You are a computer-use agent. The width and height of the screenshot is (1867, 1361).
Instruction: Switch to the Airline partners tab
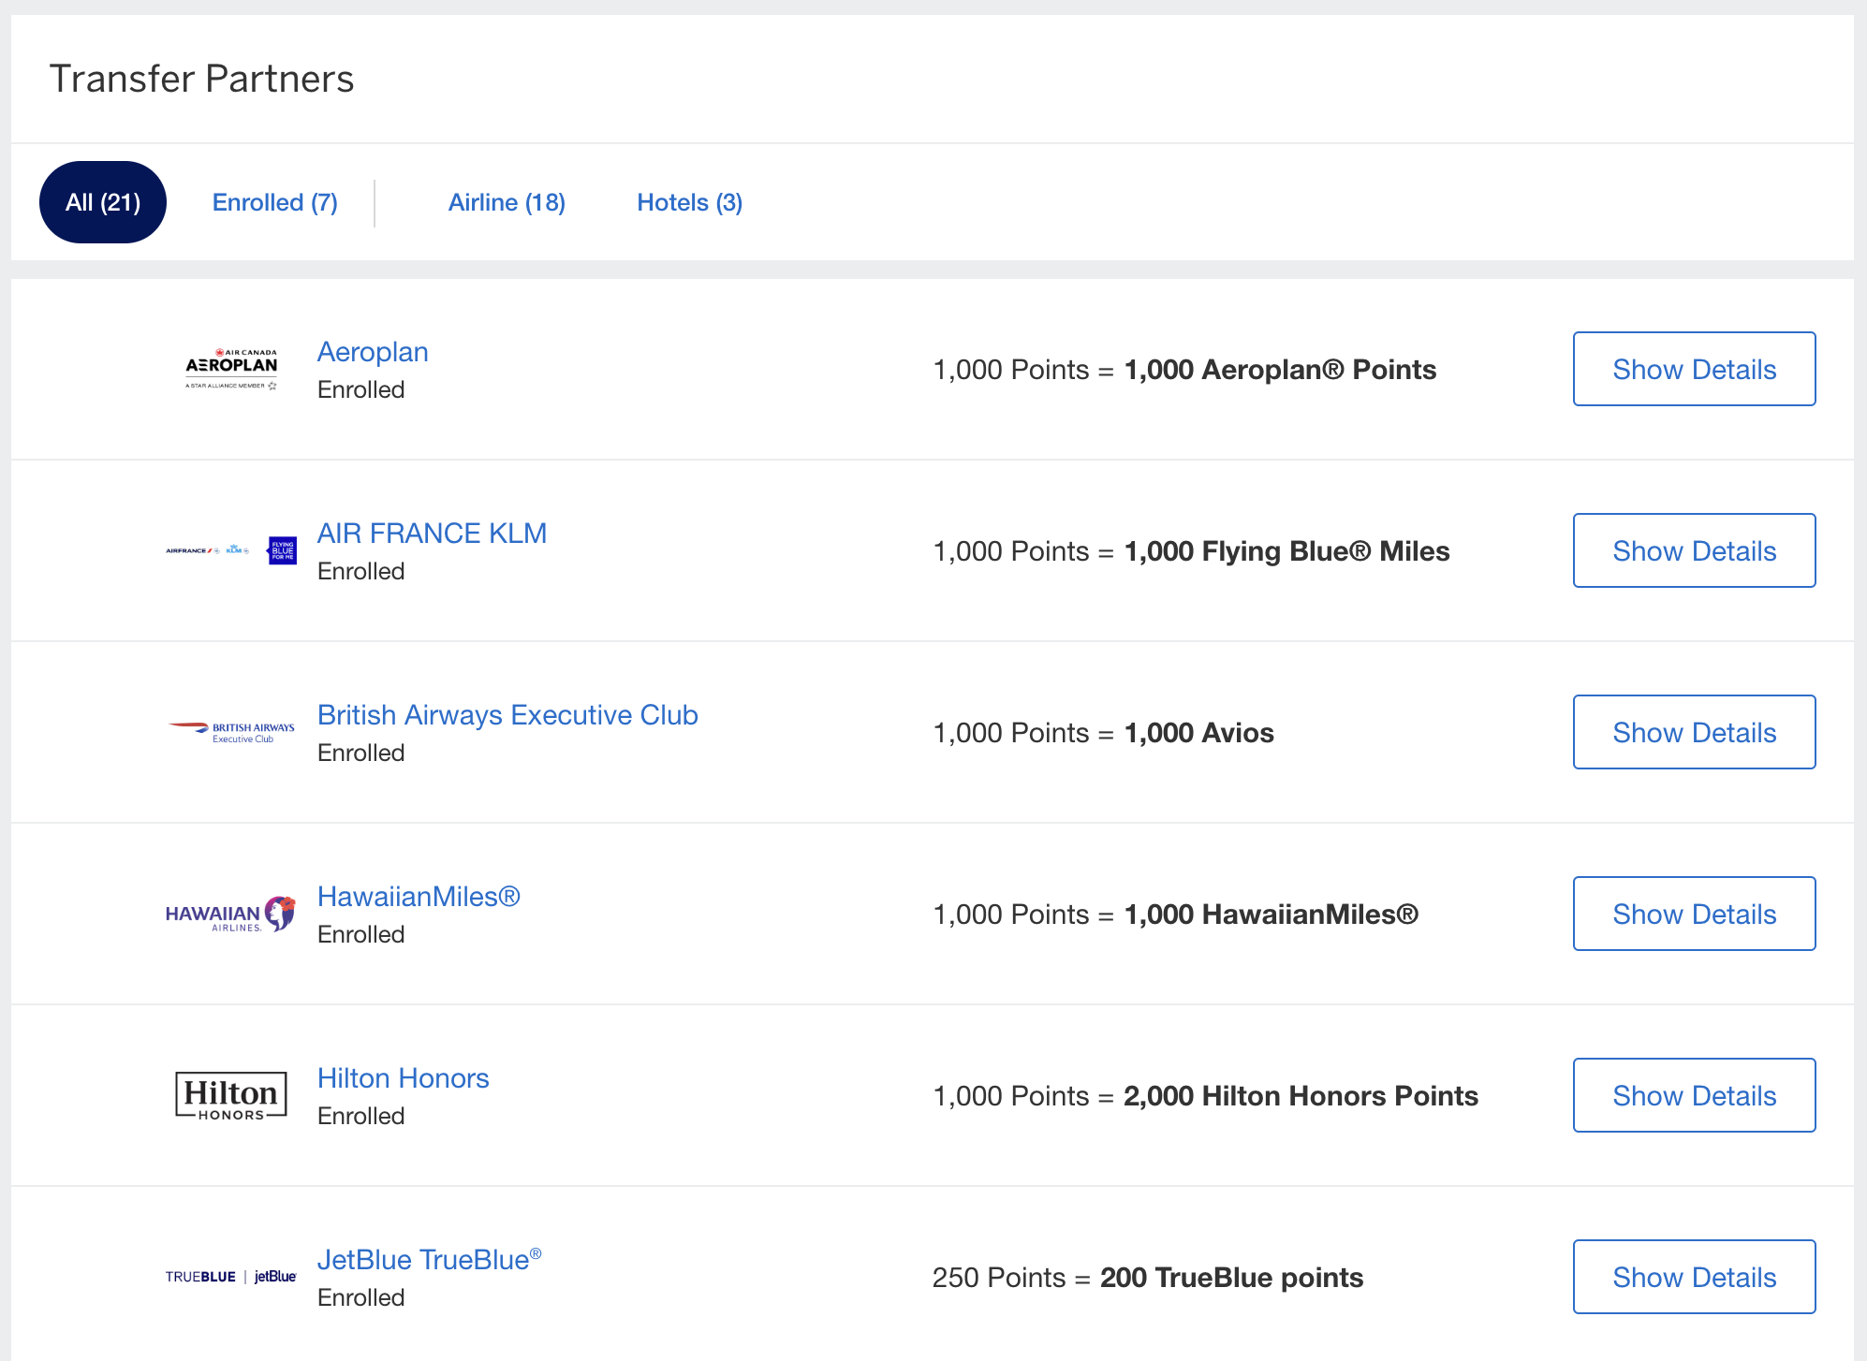507,201
